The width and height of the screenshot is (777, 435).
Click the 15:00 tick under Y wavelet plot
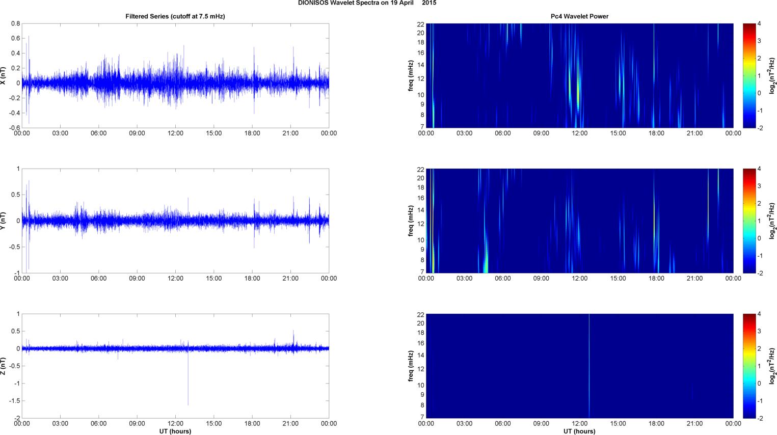[618, 279]
